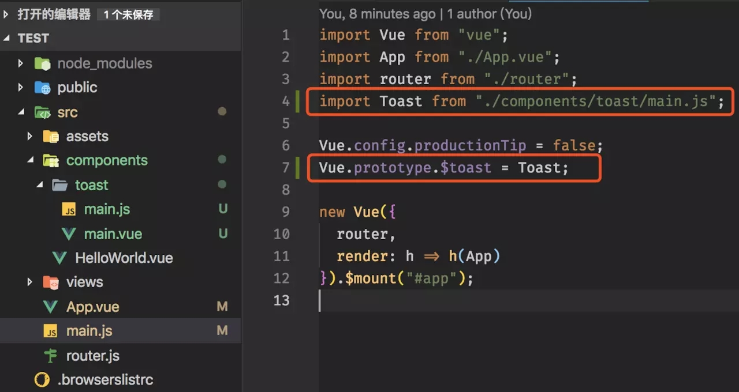The width and height of the screenshot is (739, 392).
Task: Click the router.js signpost icon
Action: click(x=51, y=356)
